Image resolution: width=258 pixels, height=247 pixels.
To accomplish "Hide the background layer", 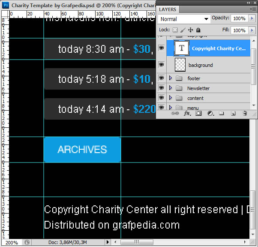I will pos(161,65).
